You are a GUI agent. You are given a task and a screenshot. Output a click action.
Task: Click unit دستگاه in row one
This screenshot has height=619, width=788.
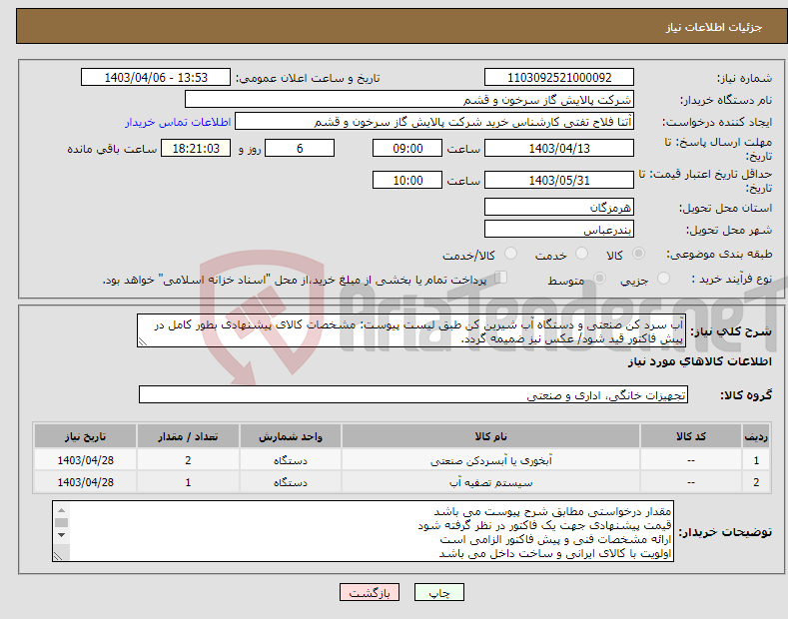click(291, 460)
